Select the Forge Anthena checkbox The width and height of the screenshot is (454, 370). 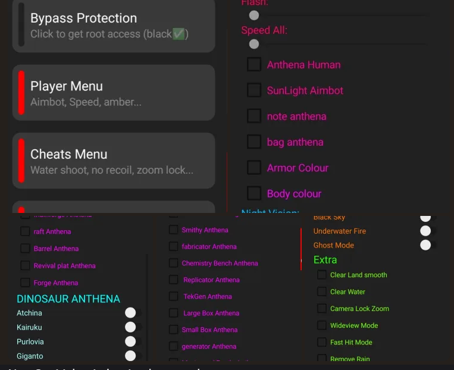25,283
